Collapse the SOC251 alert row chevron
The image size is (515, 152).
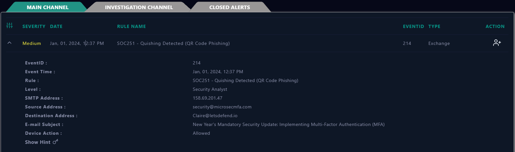(x=9, y=43)
